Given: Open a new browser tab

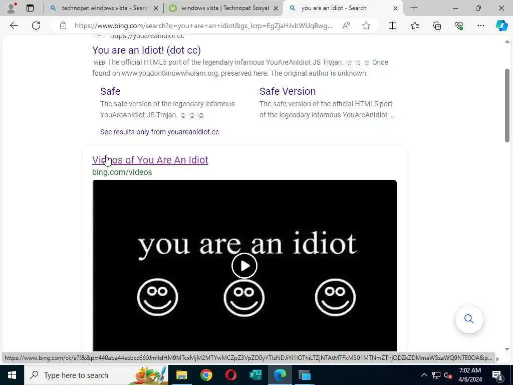Looking at the screenshot, I should pyautogui.click(x=414, y=8).
